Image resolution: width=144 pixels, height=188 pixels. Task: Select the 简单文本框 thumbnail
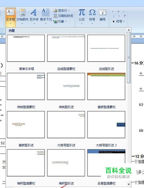26,48
